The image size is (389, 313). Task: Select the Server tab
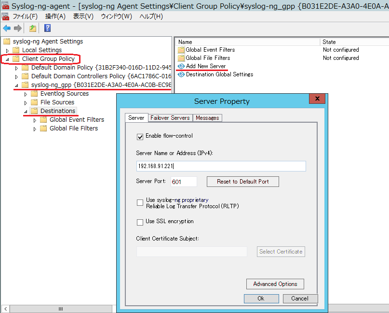[136, 117]
